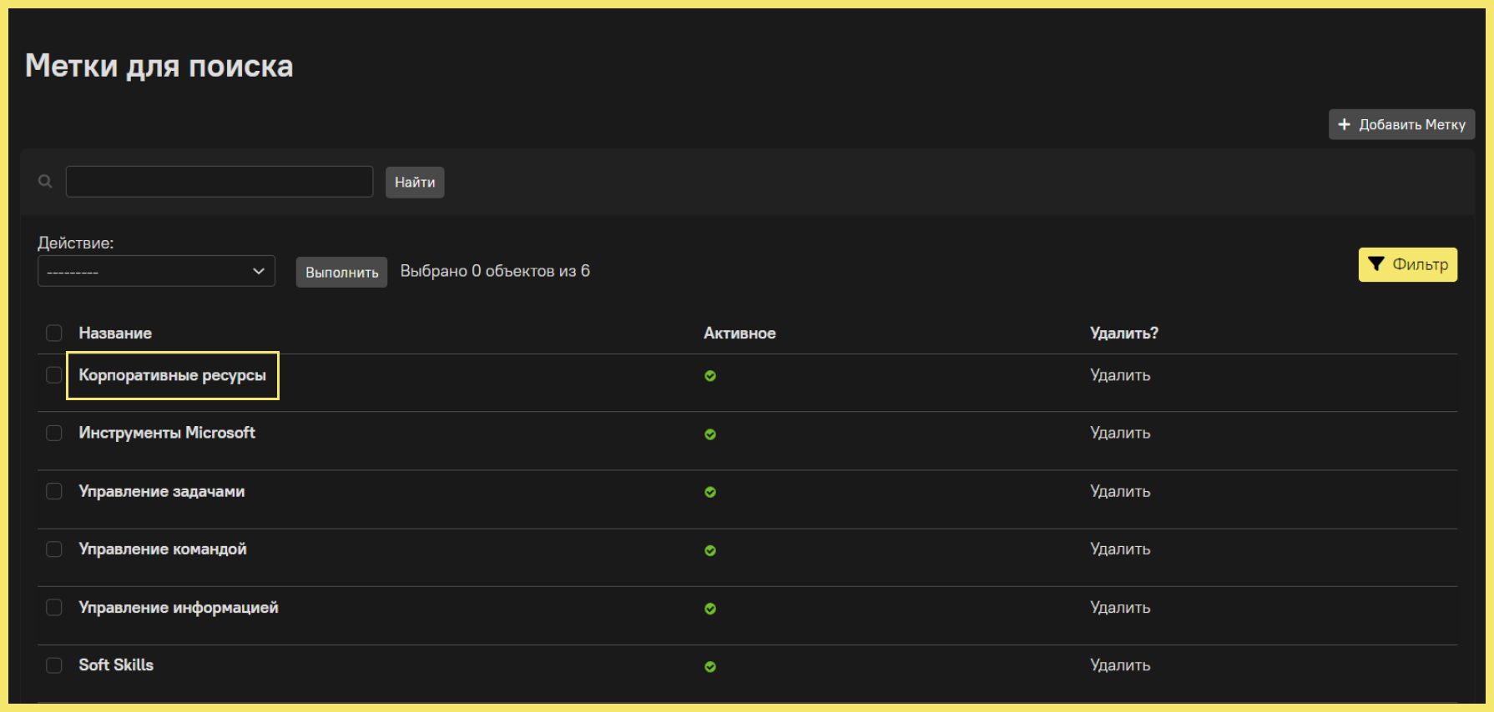Open the Управление командой tag
1494x712 pixels.
[163, 549]
